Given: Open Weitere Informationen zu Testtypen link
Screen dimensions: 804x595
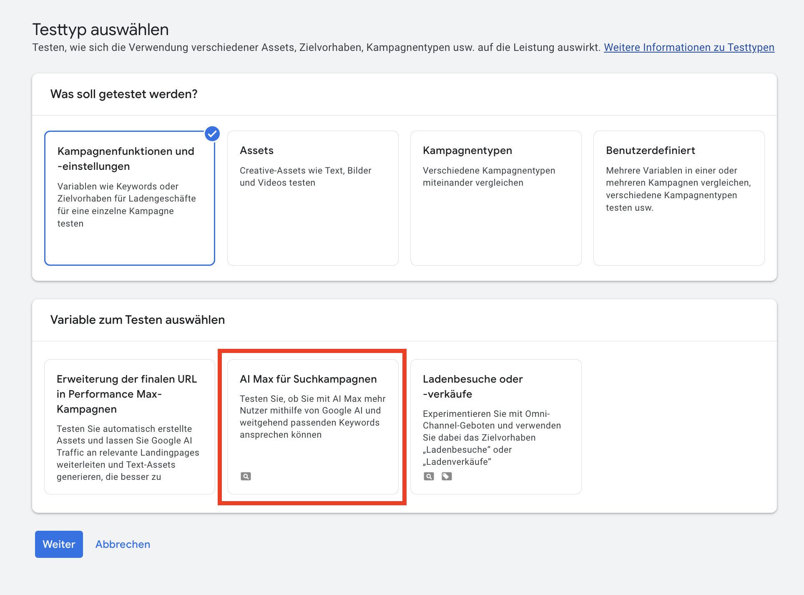Looking at the screenshot, I should coord(689,48).
